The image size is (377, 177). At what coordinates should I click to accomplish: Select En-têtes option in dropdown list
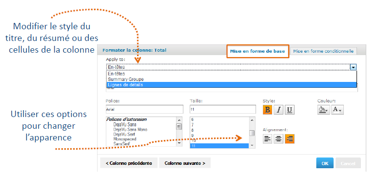point(231,74)
